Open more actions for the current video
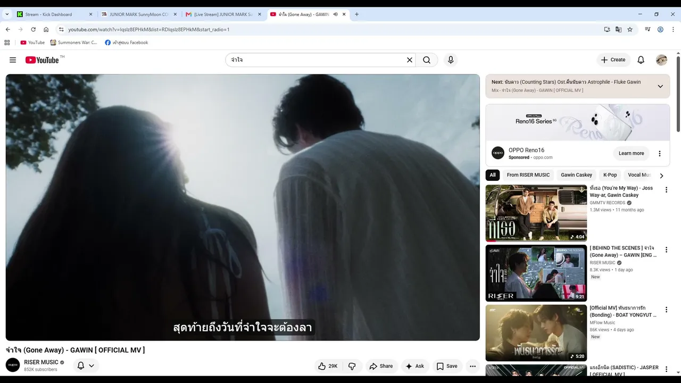The width and height of the screenshot is (681, 383). (472, 366)
